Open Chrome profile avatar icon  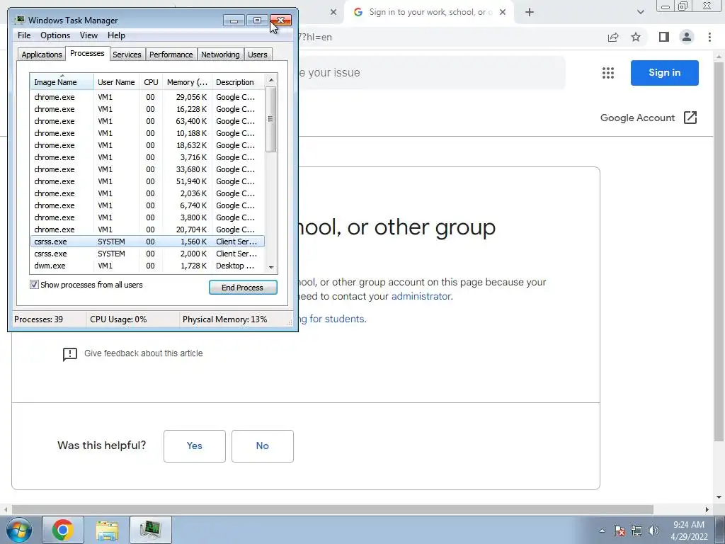tap(687, 37)
